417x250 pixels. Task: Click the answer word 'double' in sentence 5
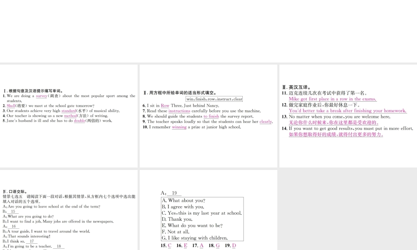coord(79,120)
